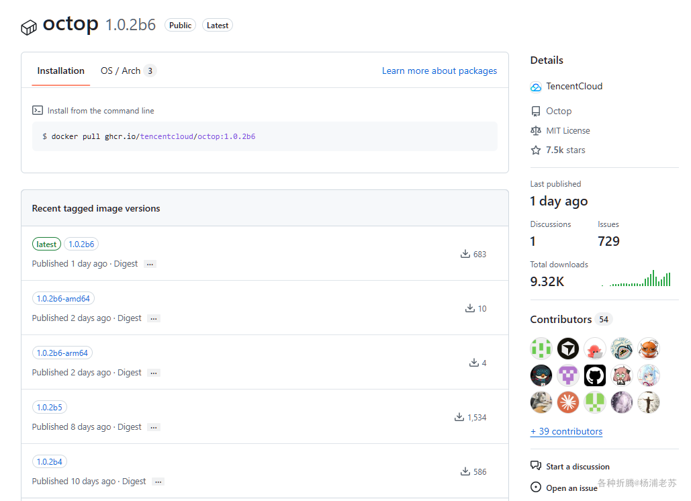Click the Open an issue circle icon

click(535, 487)
